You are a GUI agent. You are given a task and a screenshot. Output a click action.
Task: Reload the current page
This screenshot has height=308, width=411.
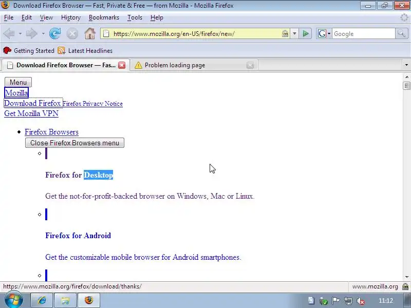55,33
